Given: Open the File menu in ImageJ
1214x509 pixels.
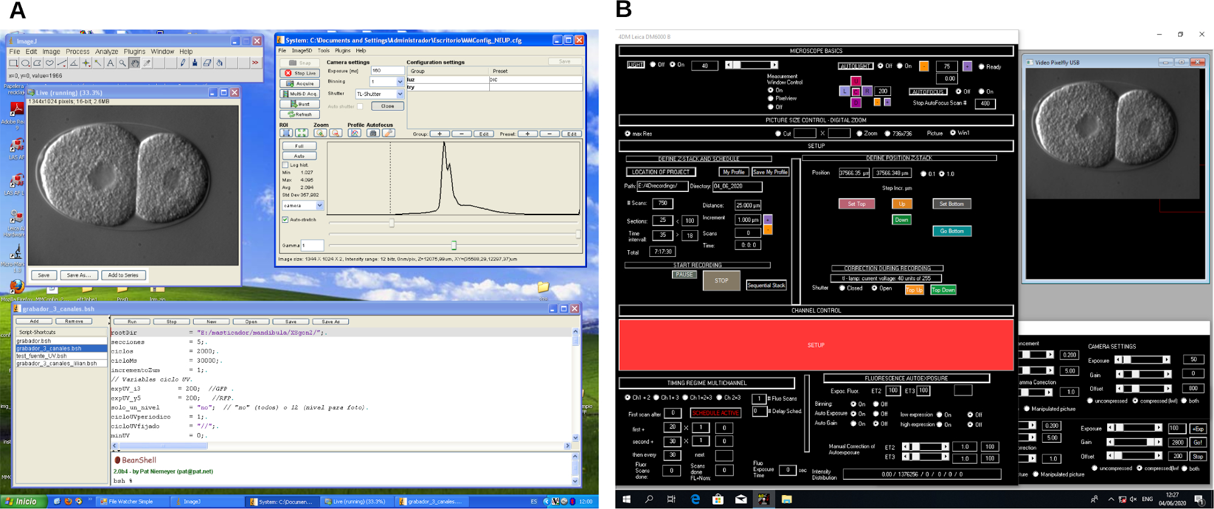Looking at the screenshot, I should (x=15, y=52).
